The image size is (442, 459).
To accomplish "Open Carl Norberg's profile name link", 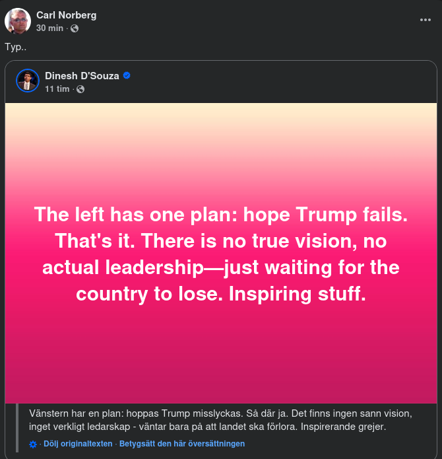I will [x=66, y=15].
